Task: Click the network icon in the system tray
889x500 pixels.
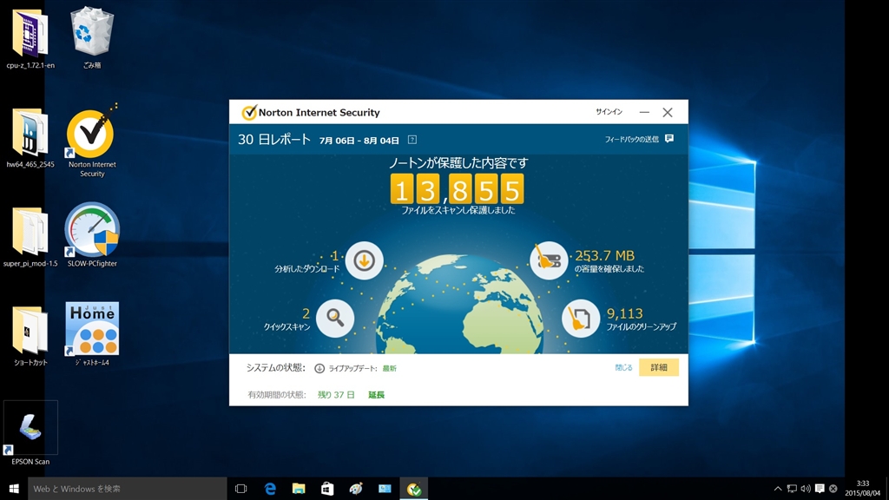Action: (x=792, y=489)
